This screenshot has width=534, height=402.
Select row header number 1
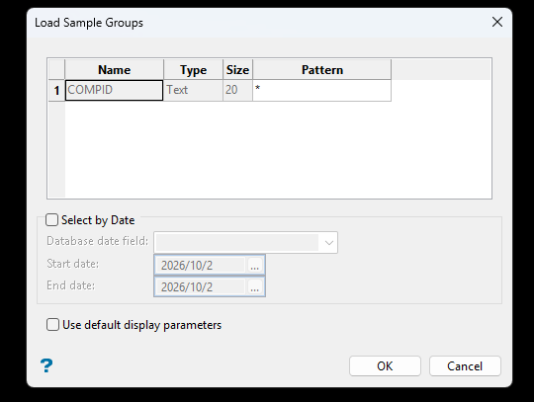tap(56, 91)
